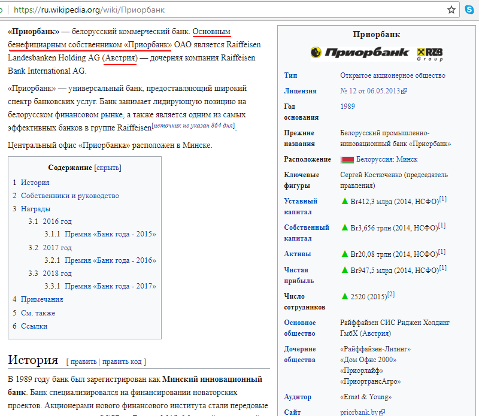
Task: Open the Собственный капитал label link
Action: pyautogui.click(x=307, y=233)
